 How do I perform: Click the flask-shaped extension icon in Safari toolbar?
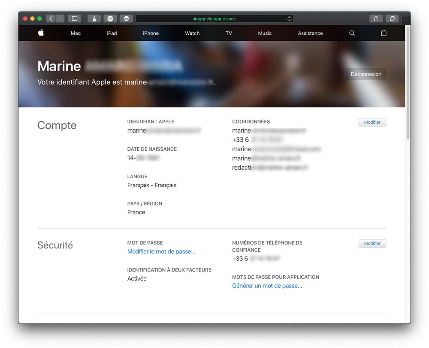[x=94, y=18]
